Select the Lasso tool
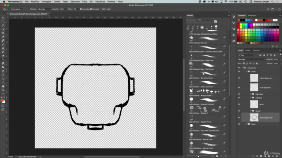Viewport: 282px width, 158px height. [3, 25]
